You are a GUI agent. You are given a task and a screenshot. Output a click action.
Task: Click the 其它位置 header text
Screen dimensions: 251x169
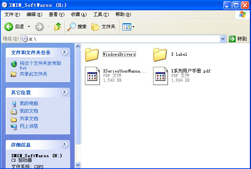pos(21,93)
